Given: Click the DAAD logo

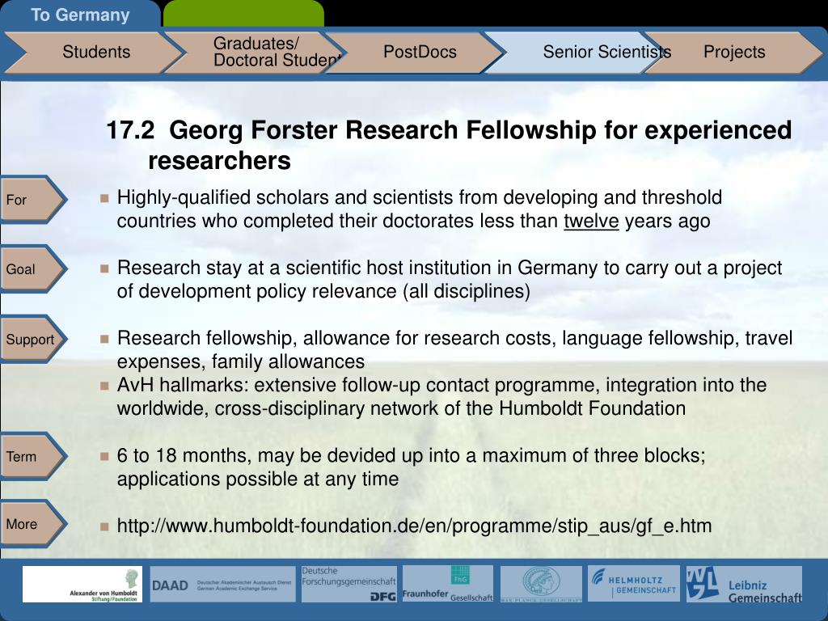Looking at the screenshot, I should pyautogui.click(x=223, y=585).
